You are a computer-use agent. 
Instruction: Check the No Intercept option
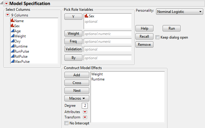[x=66, y=123]
